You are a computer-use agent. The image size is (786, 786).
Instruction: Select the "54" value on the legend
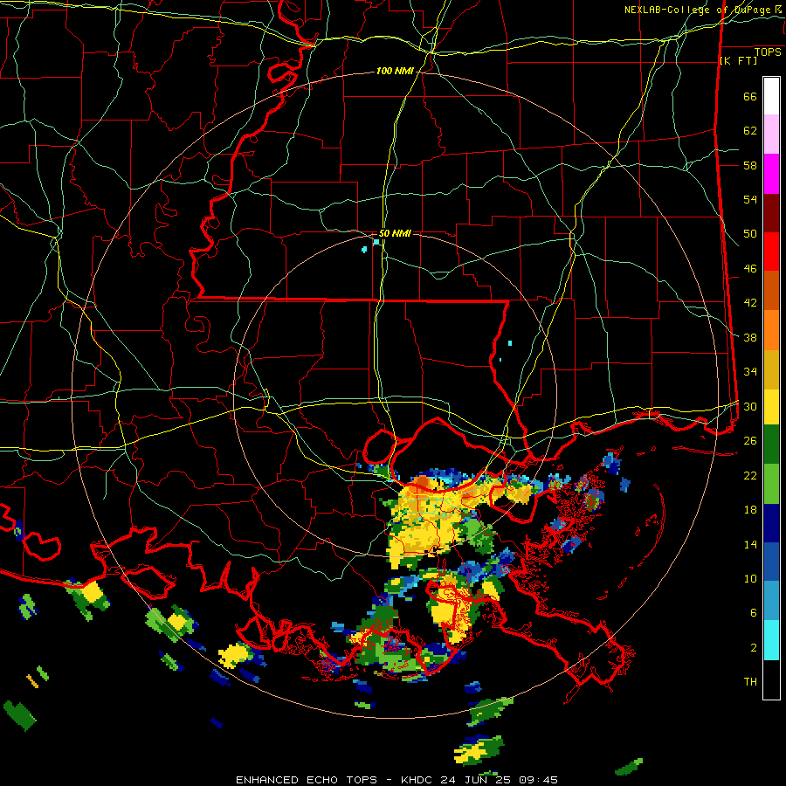coord(750,199)
